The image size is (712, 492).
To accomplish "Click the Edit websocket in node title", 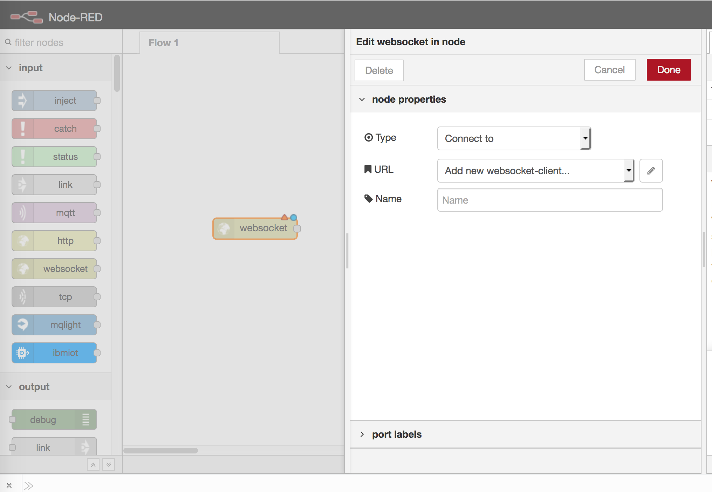I will click(411, 42).
